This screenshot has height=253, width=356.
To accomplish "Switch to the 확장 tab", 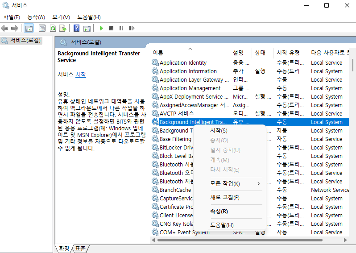I will (x=64, y=249).
